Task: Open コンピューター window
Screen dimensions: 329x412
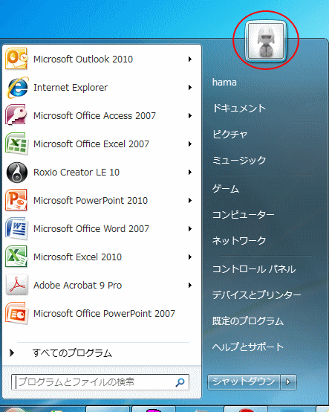Action: 243,215
